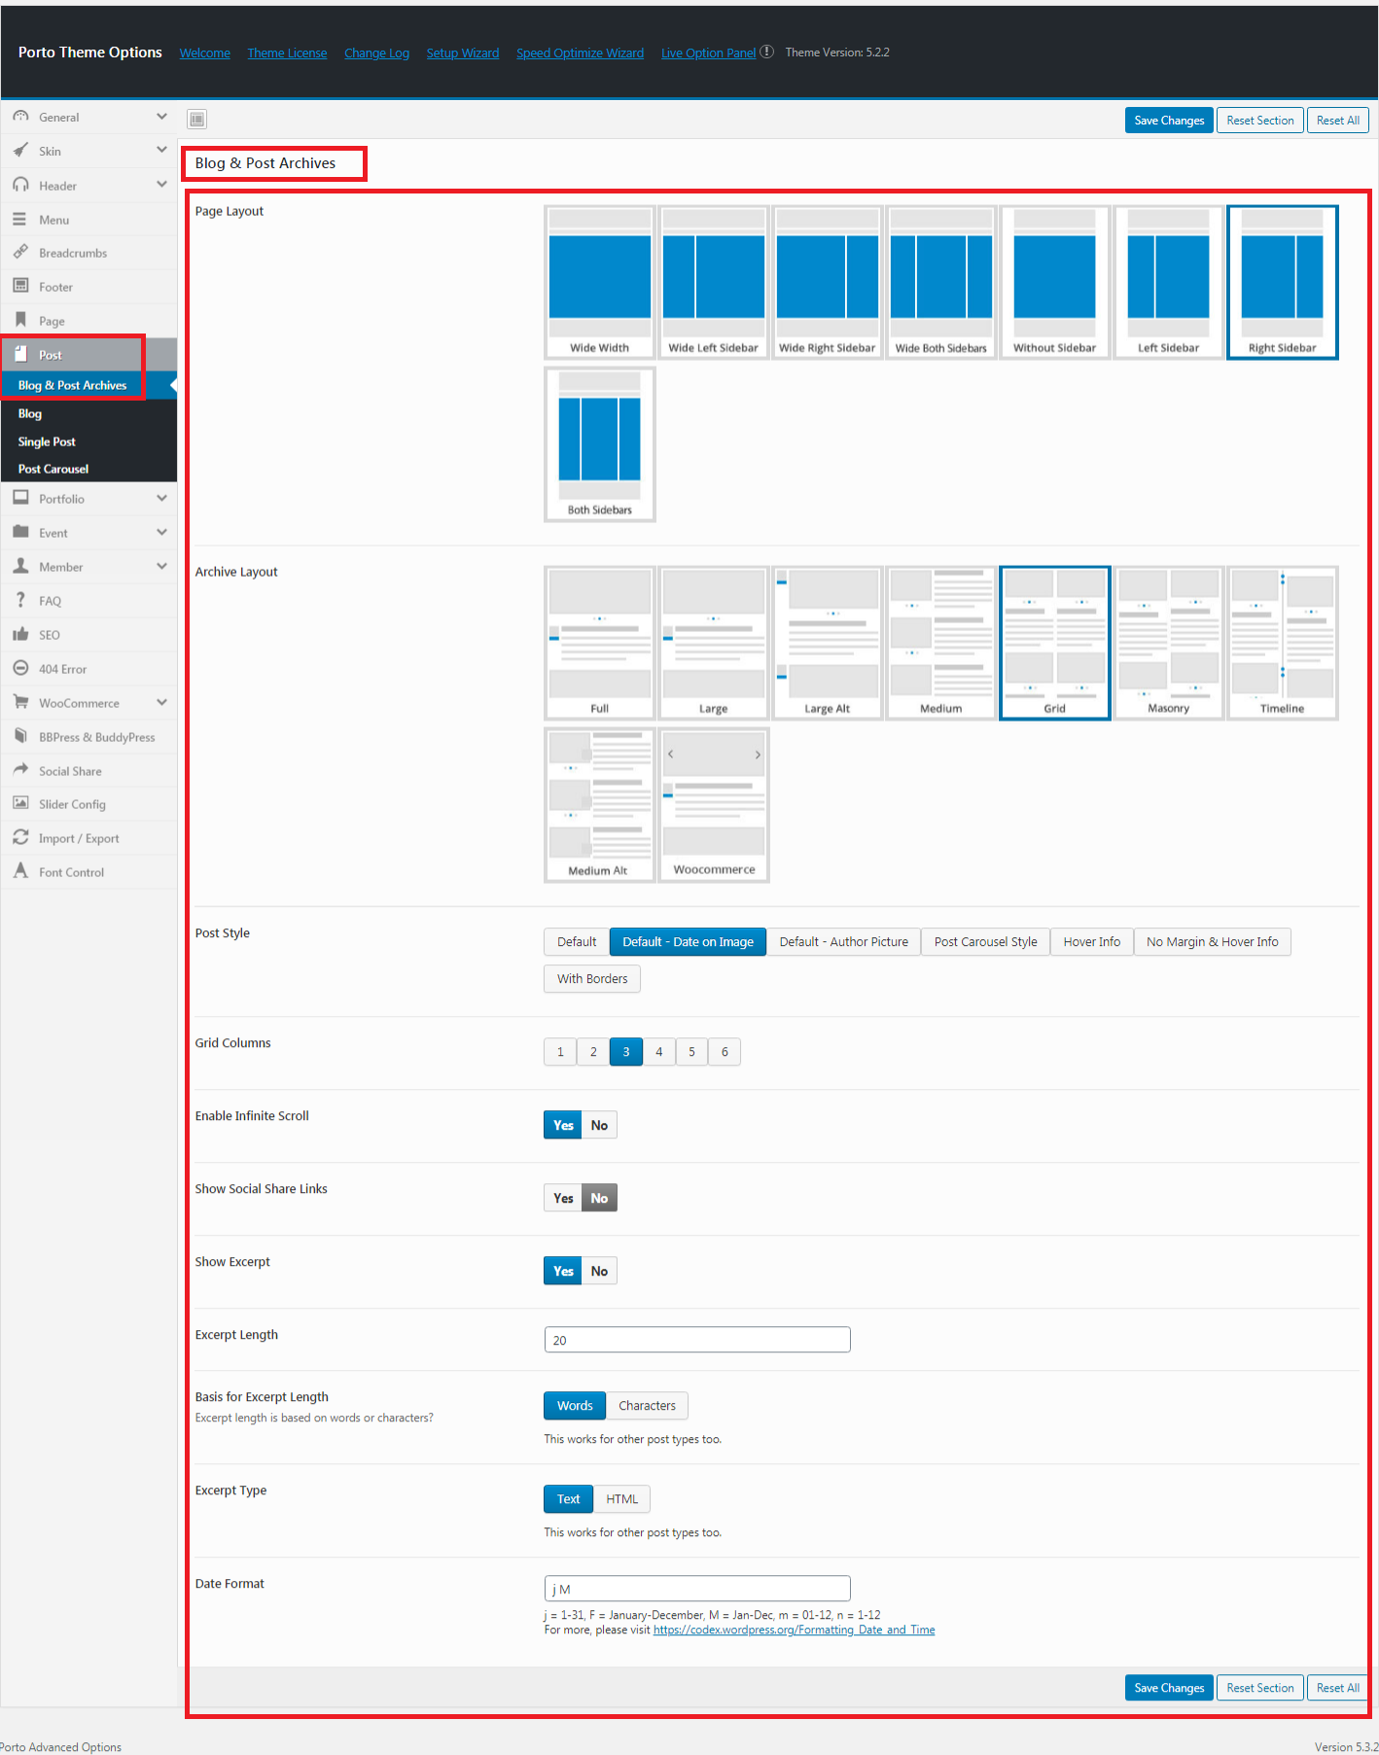The height and width of the screenshot is (1755, 1379).
Task: Expand the WooCommerce section chevron
Action: point(161,702)
